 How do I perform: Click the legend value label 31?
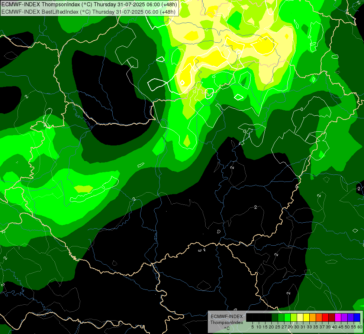(303, 327)
